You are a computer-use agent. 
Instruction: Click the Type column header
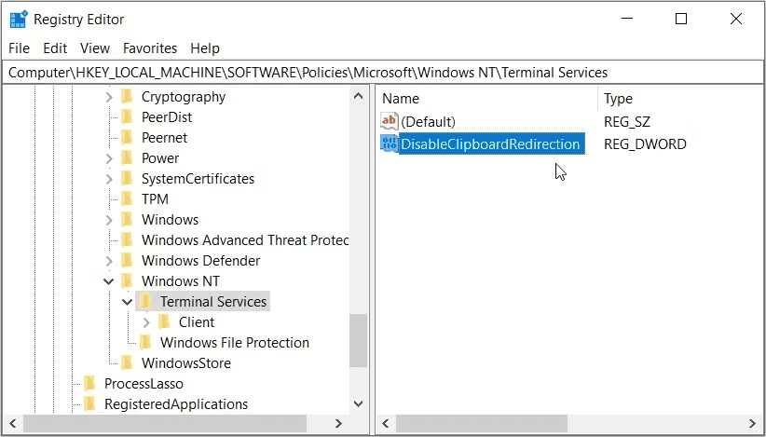618,99
